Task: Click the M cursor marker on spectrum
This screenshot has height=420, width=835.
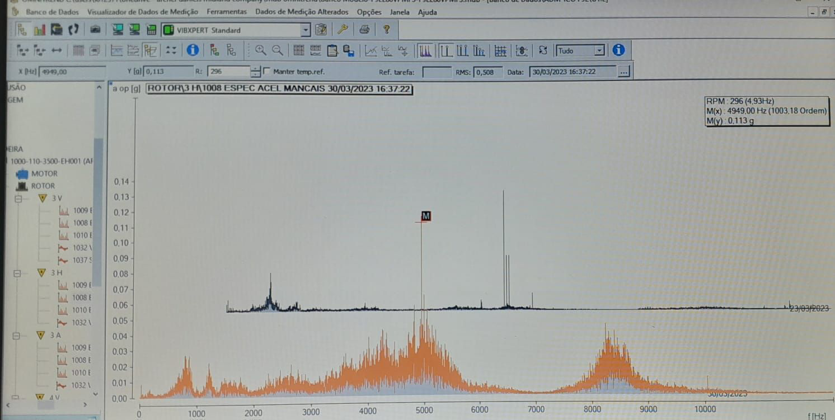Action: (x=426, y=216)
